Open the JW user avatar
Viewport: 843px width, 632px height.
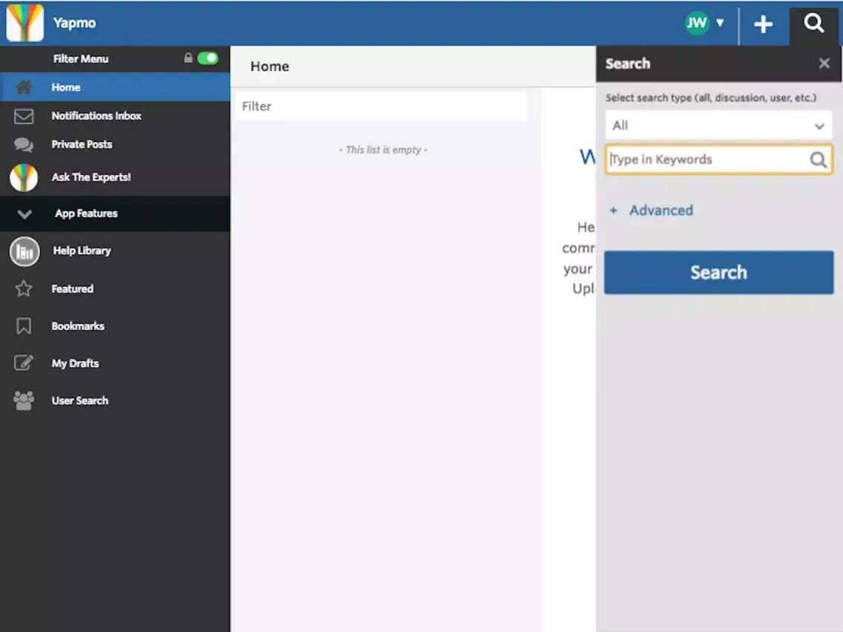(x=697, y=22)
